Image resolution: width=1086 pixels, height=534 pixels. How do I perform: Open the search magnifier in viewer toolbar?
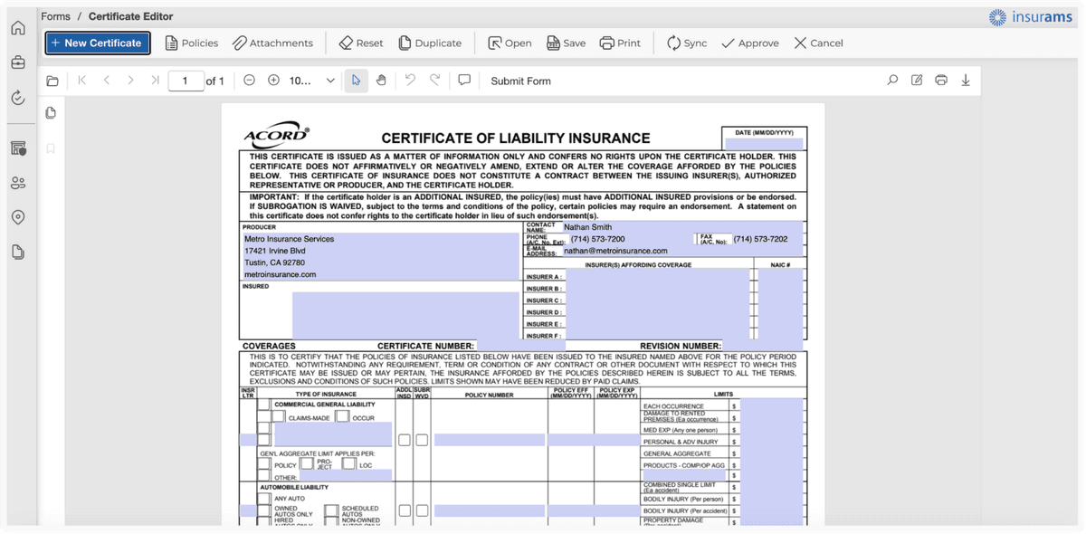click(892, 81)
